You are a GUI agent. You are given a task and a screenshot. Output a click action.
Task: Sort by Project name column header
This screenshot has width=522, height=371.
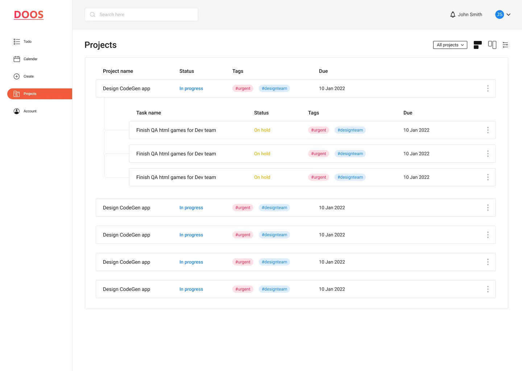click(x=118, y=71)
